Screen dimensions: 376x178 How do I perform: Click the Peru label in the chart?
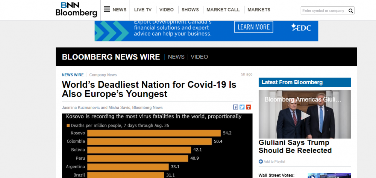tap(80, 158)
